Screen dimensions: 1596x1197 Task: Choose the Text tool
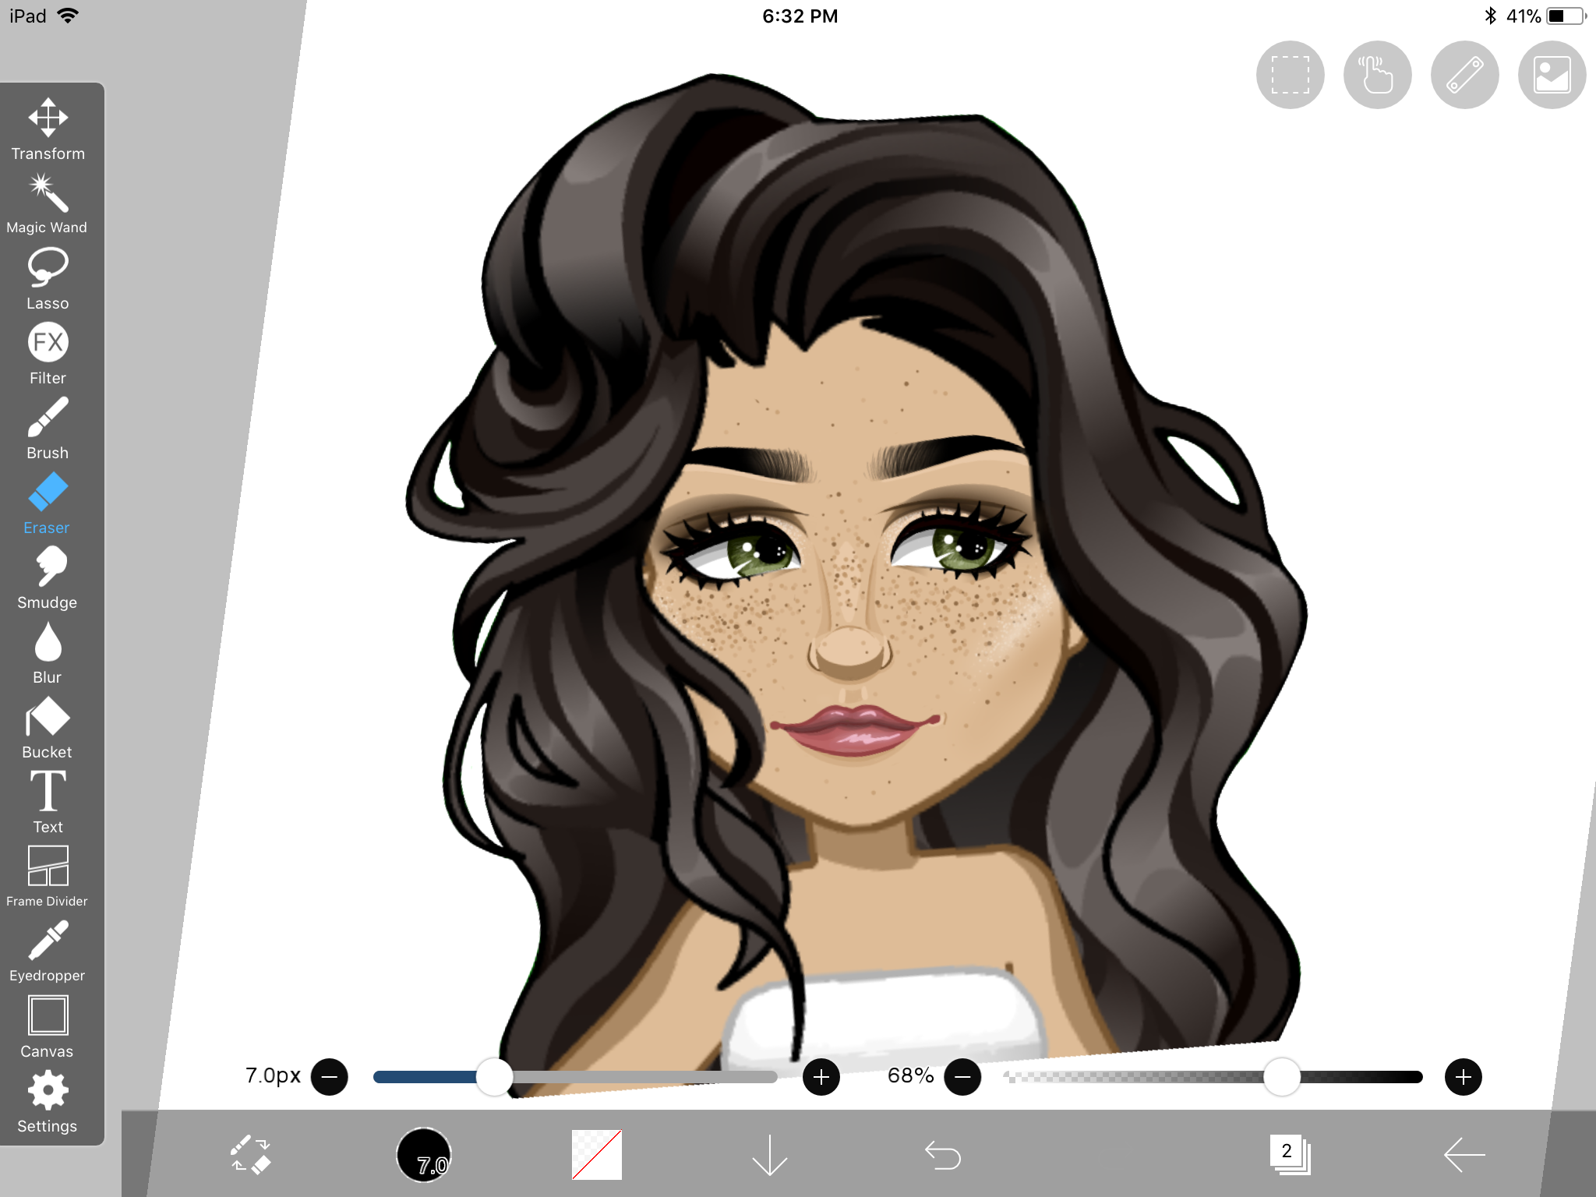(48, 803)
